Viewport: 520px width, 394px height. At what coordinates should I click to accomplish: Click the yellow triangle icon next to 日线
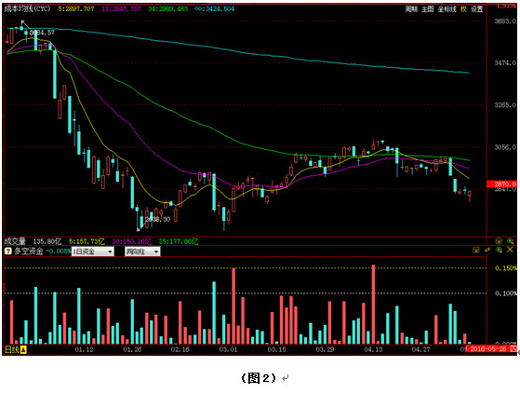[x=23, y=349]
